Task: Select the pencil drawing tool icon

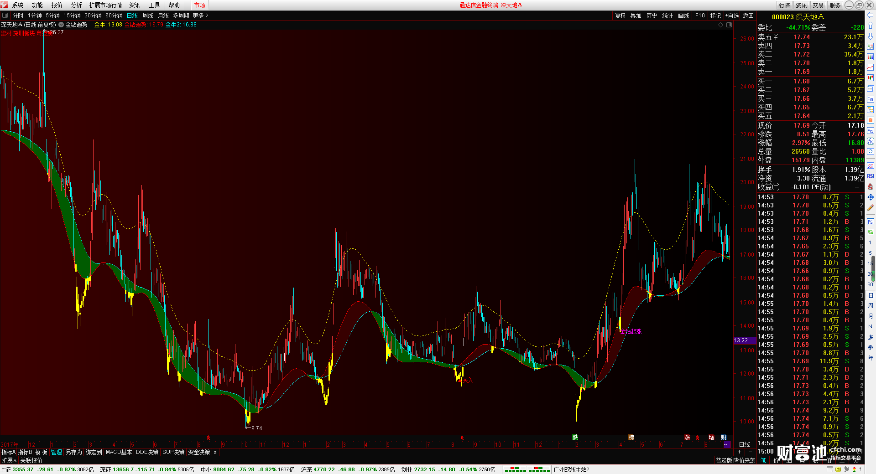Action: coord(871,208)
